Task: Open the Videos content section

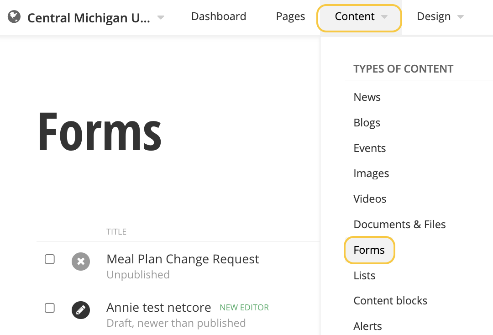Action: 370,199
